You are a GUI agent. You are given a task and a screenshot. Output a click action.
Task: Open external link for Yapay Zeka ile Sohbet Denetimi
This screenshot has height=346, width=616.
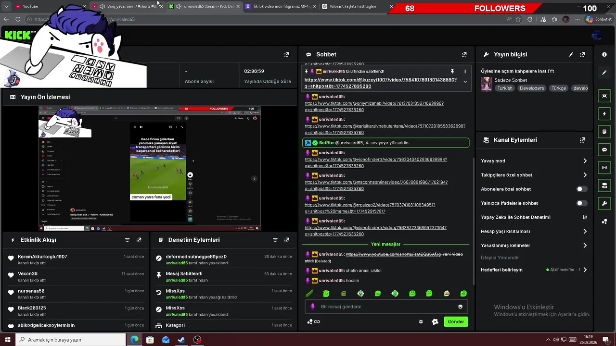coord(585,217)
